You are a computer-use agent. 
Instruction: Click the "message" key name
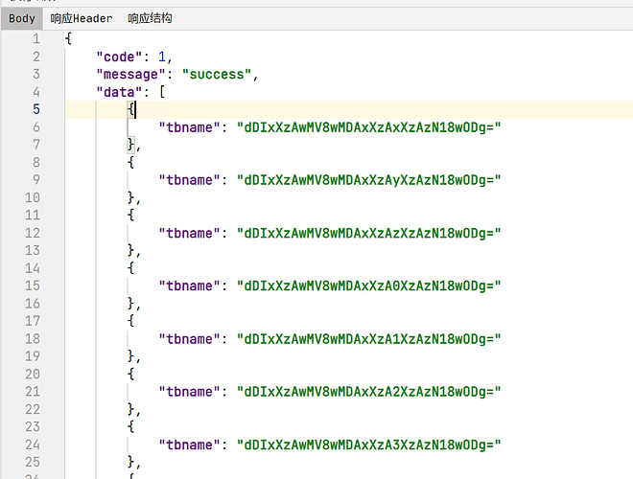coord(129,74)
